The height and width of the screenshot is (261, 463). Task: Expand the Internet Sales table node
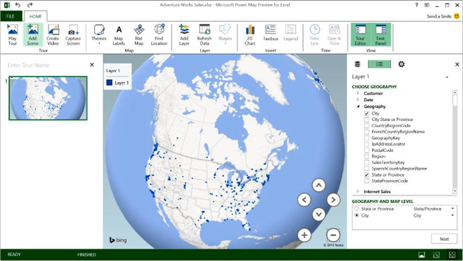pos(358,191)
